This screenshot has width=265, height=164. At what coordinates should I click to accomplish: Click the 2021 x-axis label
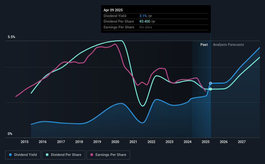tap(133, 142)
